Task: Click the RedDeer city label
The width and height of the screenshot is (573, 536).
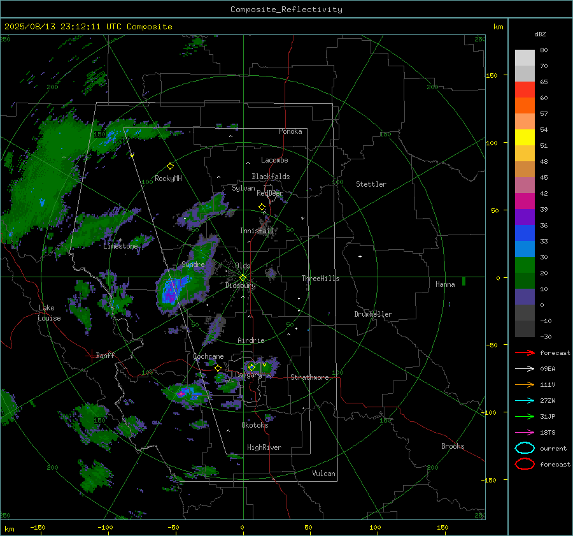Action: point(270,193)
